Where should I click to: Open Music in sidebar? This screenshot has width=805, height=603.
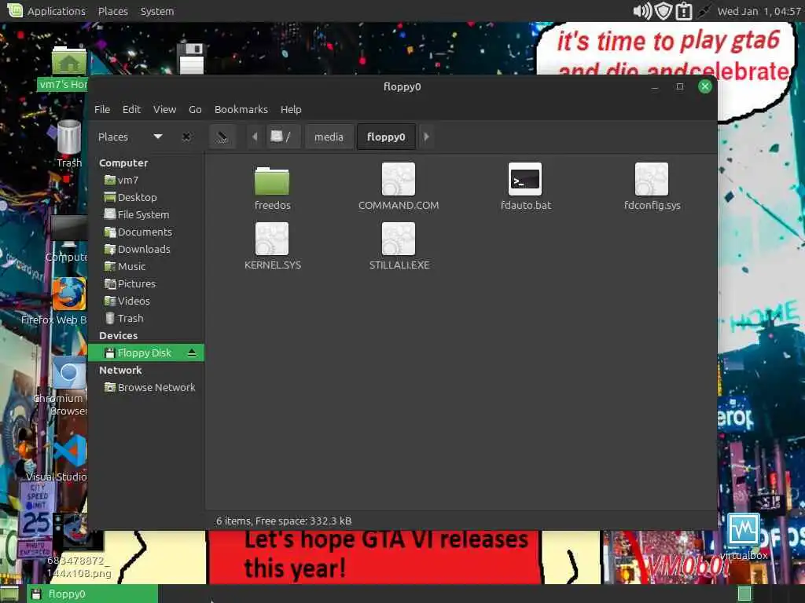(146, 267)
